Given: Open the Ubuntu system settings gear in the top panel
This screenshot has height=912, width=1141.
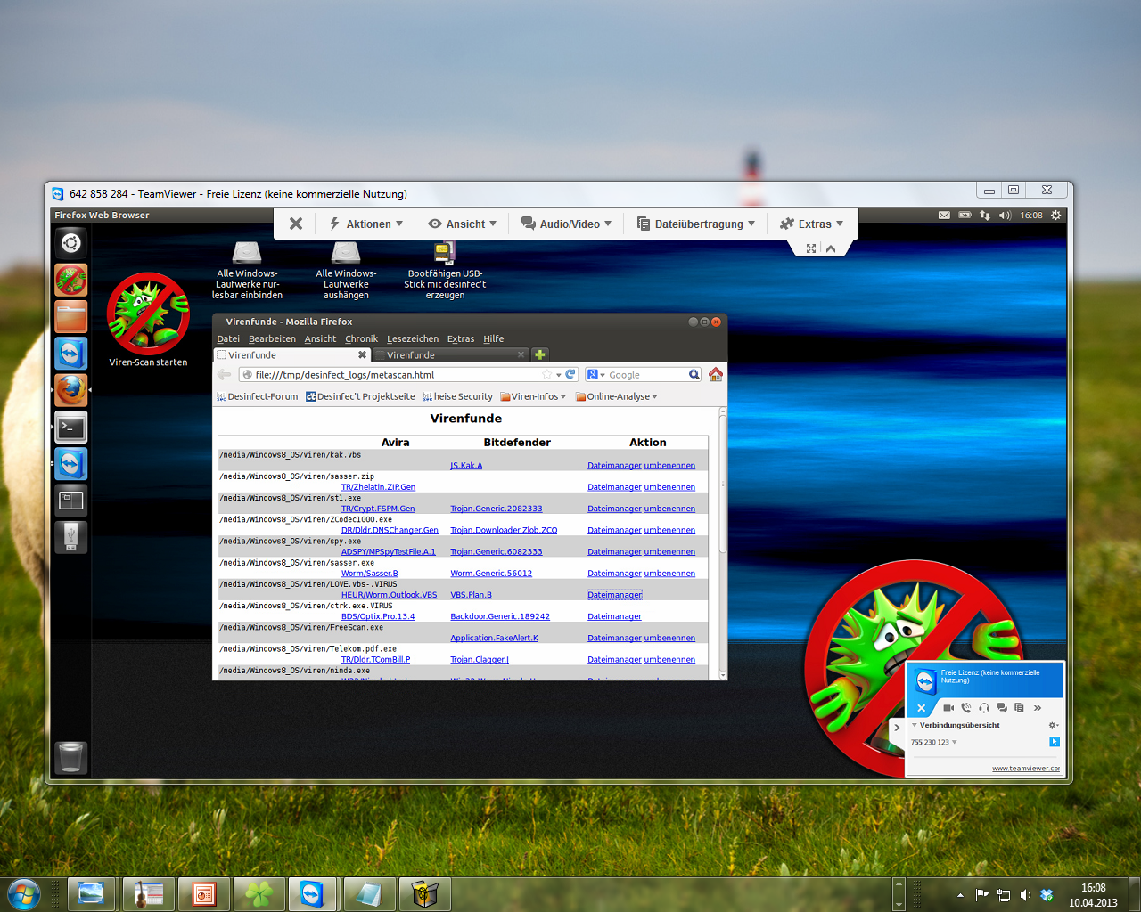Looking at the screenshot, I should (x=1056, y=216).
